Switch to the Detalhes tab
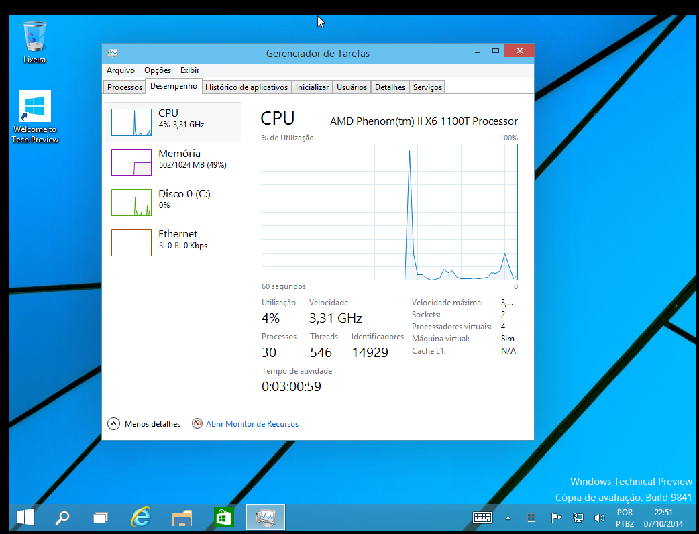Viewport: 699px width, 534px height. coord(390,87)
